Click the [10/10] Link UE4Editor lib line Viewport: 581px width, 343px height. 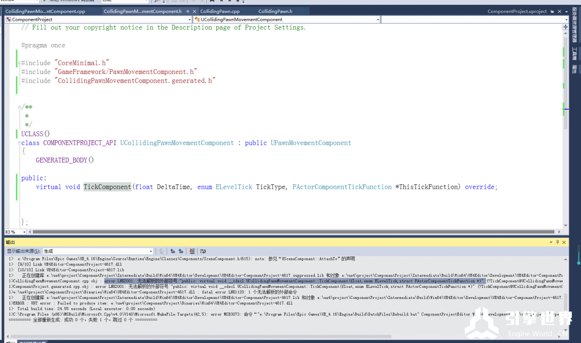point(66,270)
